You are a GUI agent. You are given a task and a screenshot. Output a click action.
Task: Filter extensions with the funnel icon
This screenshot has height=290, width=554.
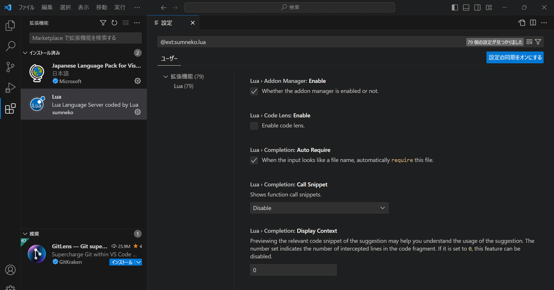[x=103, y=23]
